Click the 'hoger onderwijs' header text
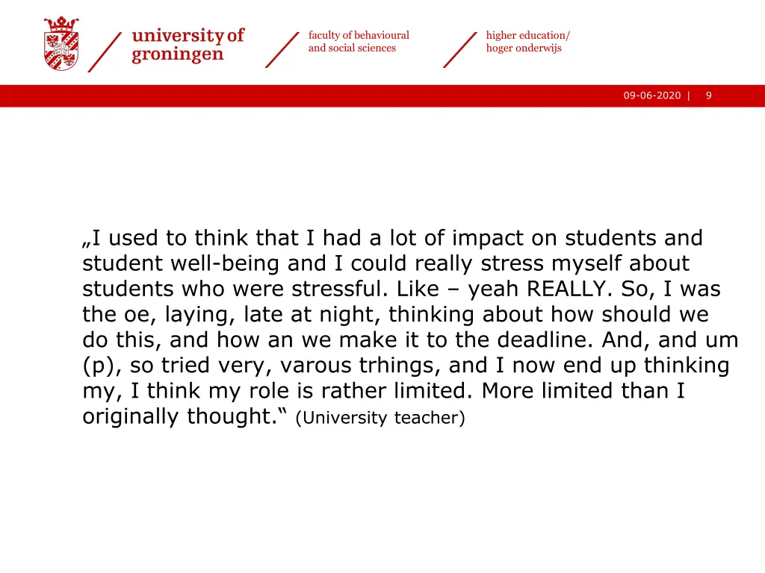Viewport: 765px width, 573px height. click(523, 48)
